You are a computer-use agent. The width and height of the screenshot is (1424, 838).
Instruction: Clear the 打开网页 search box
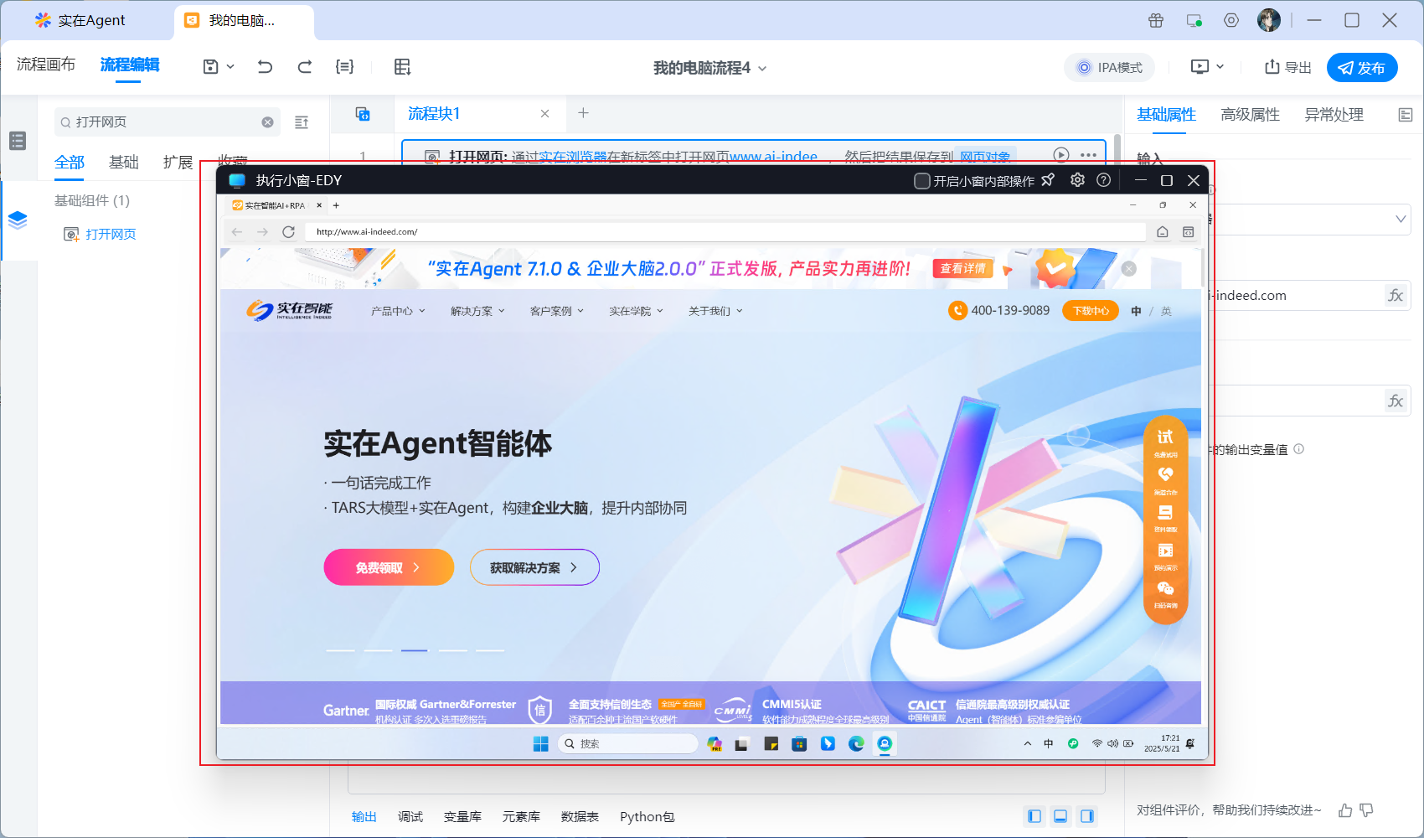(267, 122)
